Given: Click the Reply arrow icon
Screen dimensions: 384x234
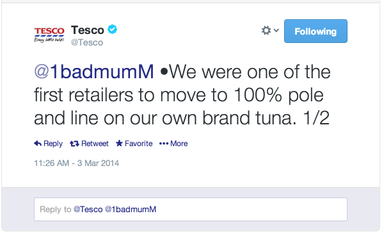Looking at the screenshot, I should pos(38,144).
